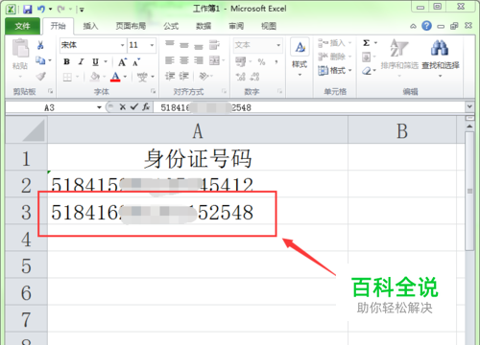Click 删除 delete cells button
Image resolution: width=480 pixels, height=345 pixels.
335,57
